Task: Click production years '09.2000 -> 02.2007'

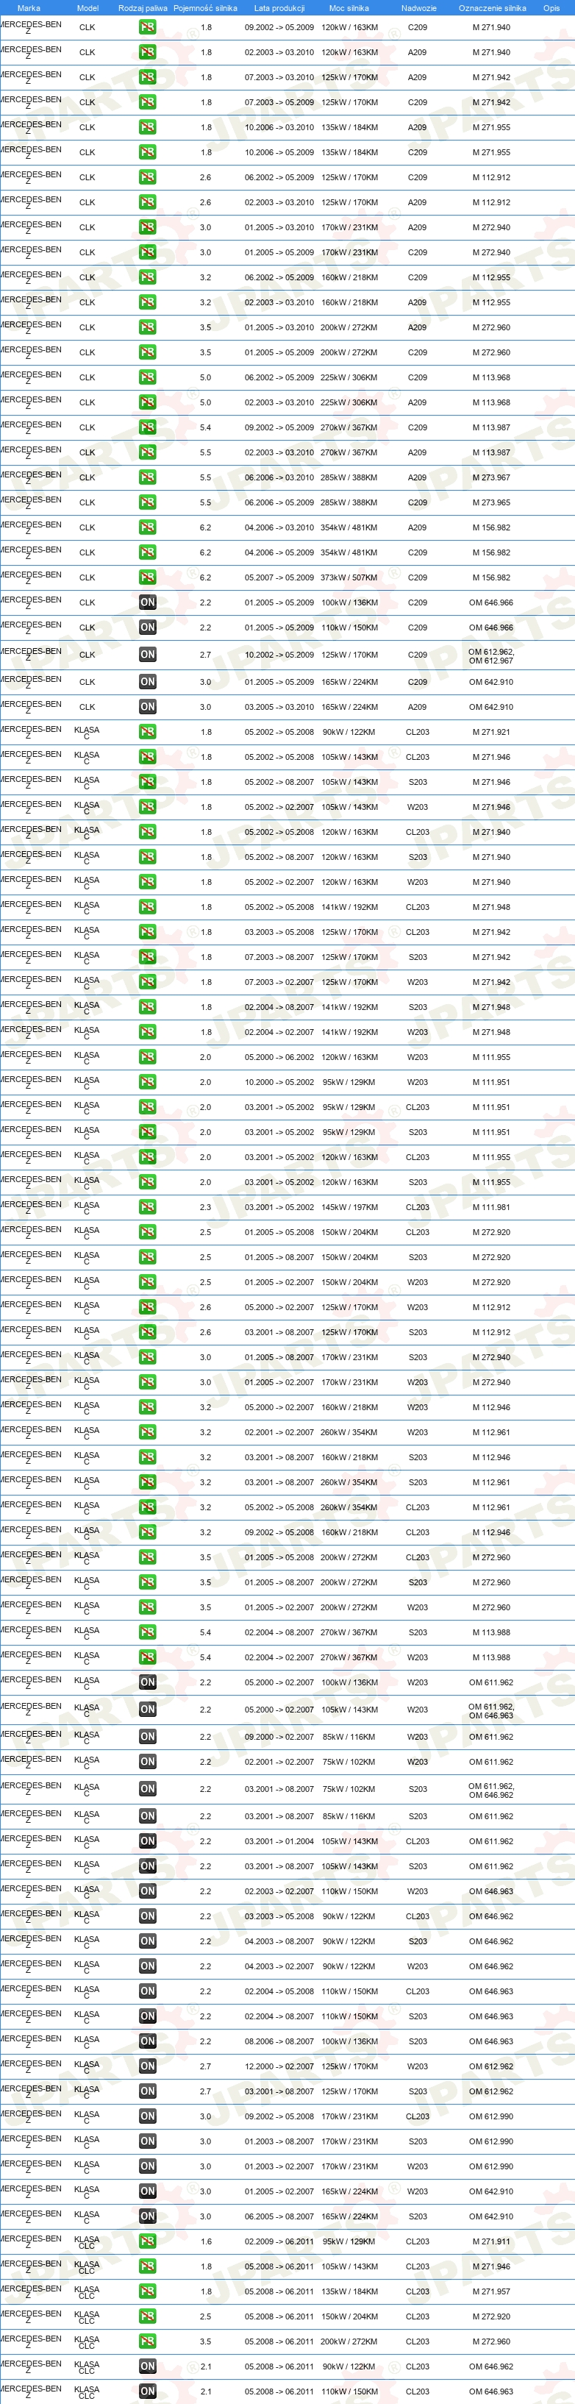Action: (x=279, y=1737)
